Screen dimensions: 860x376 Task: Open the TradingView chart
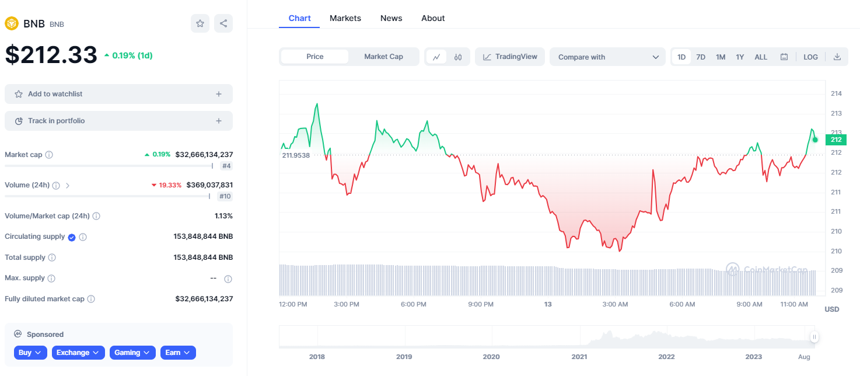(x=510, y=57)
